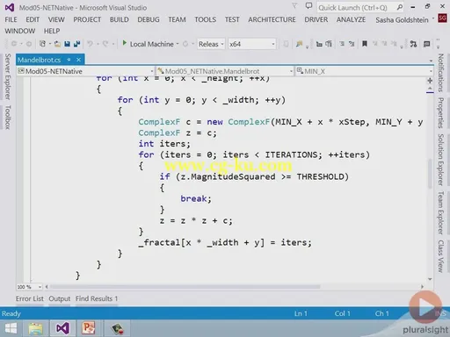Click the New Project toolbar icon
Image resolution: width=450 pixels, height=337 pixels.
(42, 44)
